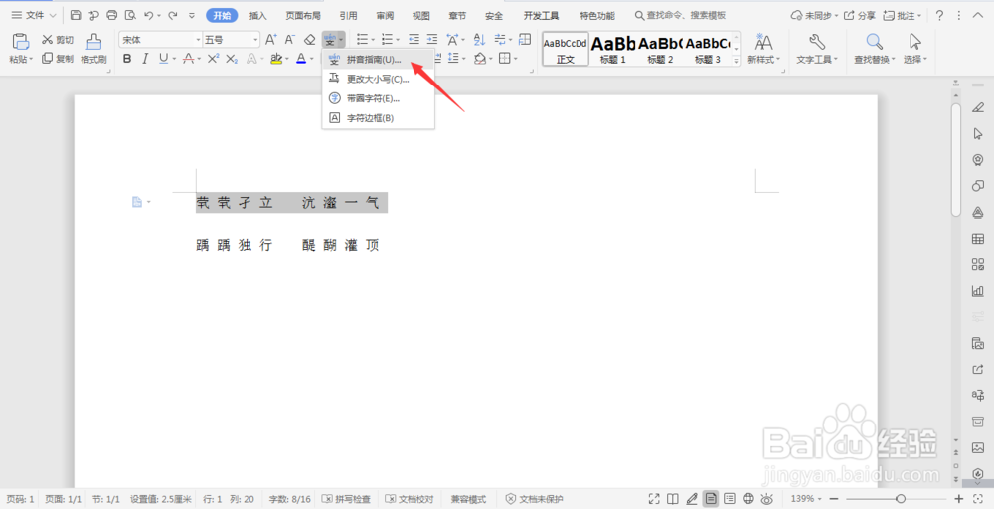Click the Save icon in quick access toolbar
This screenshot has width=994, height=509.
point(76,15)
